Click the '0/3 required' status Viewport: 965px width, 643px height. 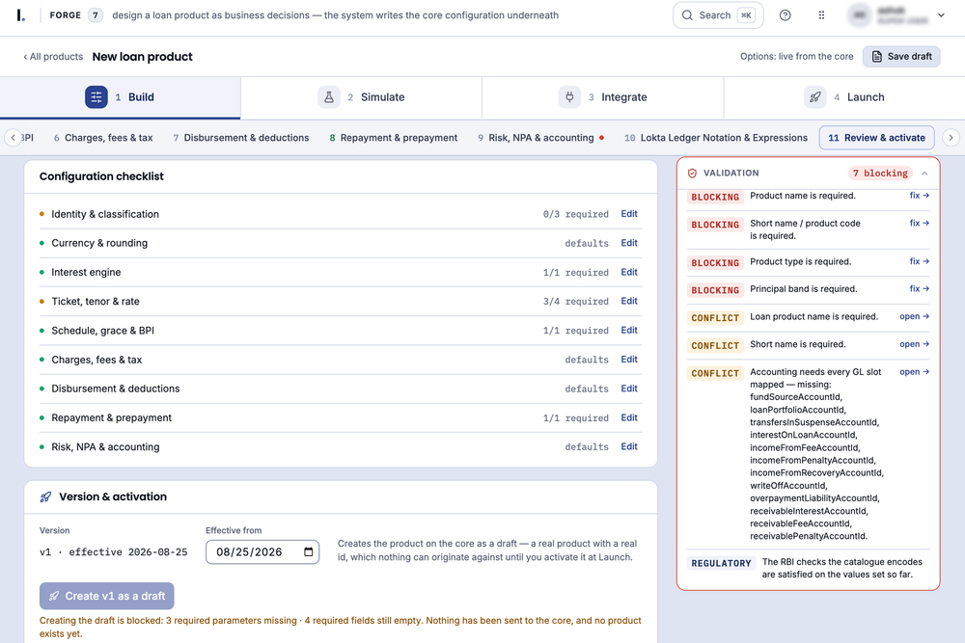coord(575,214)
